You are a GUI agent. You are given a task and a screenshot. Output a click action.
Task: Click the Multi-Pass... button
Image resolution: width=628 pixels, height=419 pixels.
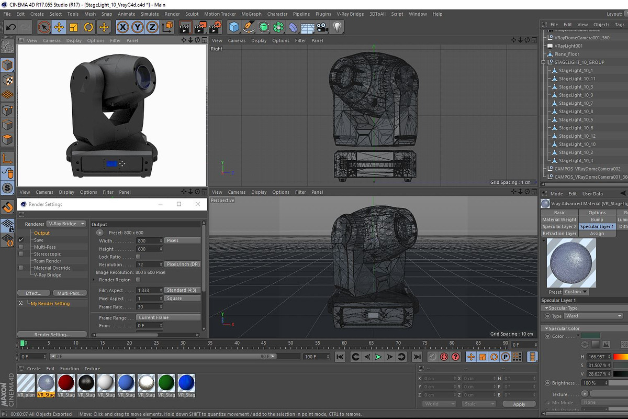point(70,293)
